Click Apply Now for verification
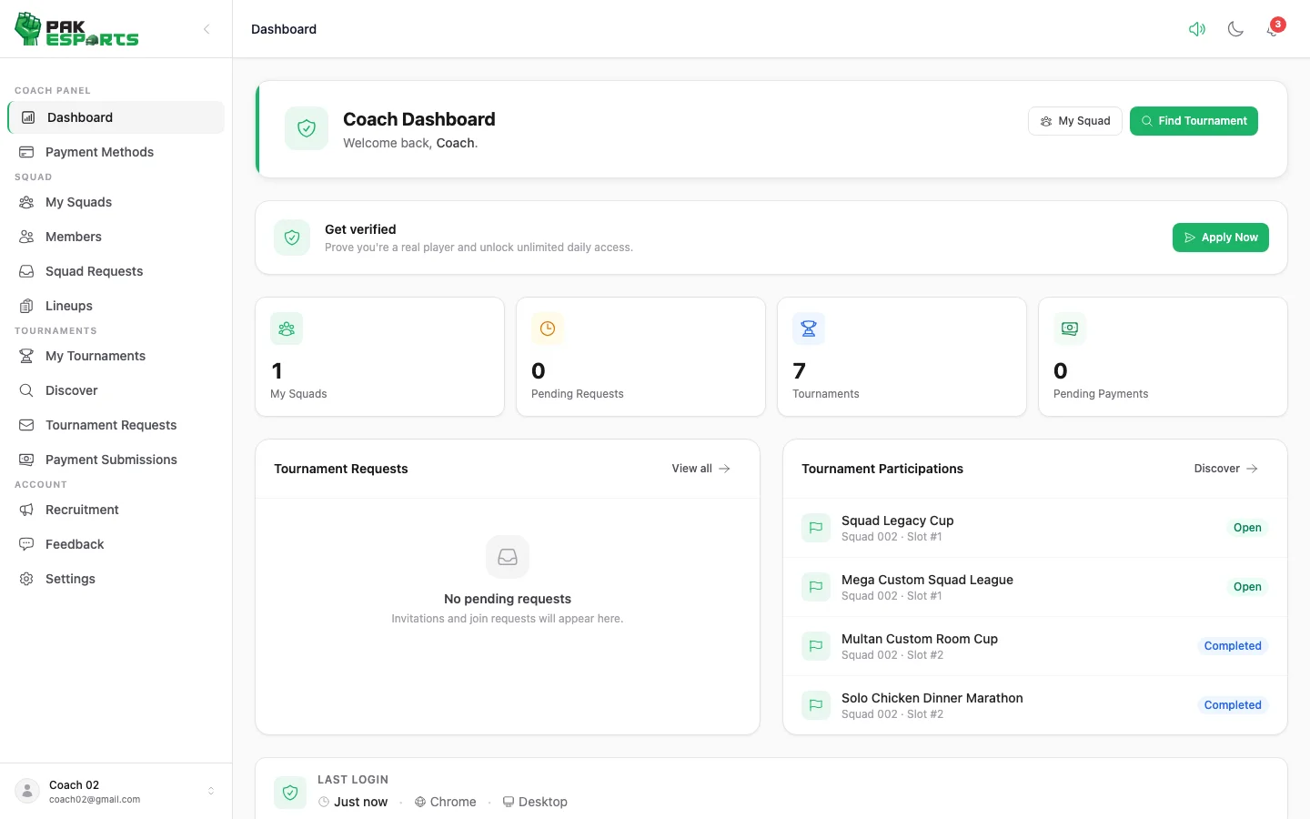The width and height of the screenshot is (1310, 819). tap(1220, 238)
